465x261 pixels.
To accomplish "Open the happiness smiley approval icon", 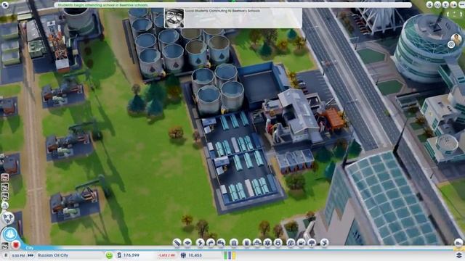I will coord(109,255).
